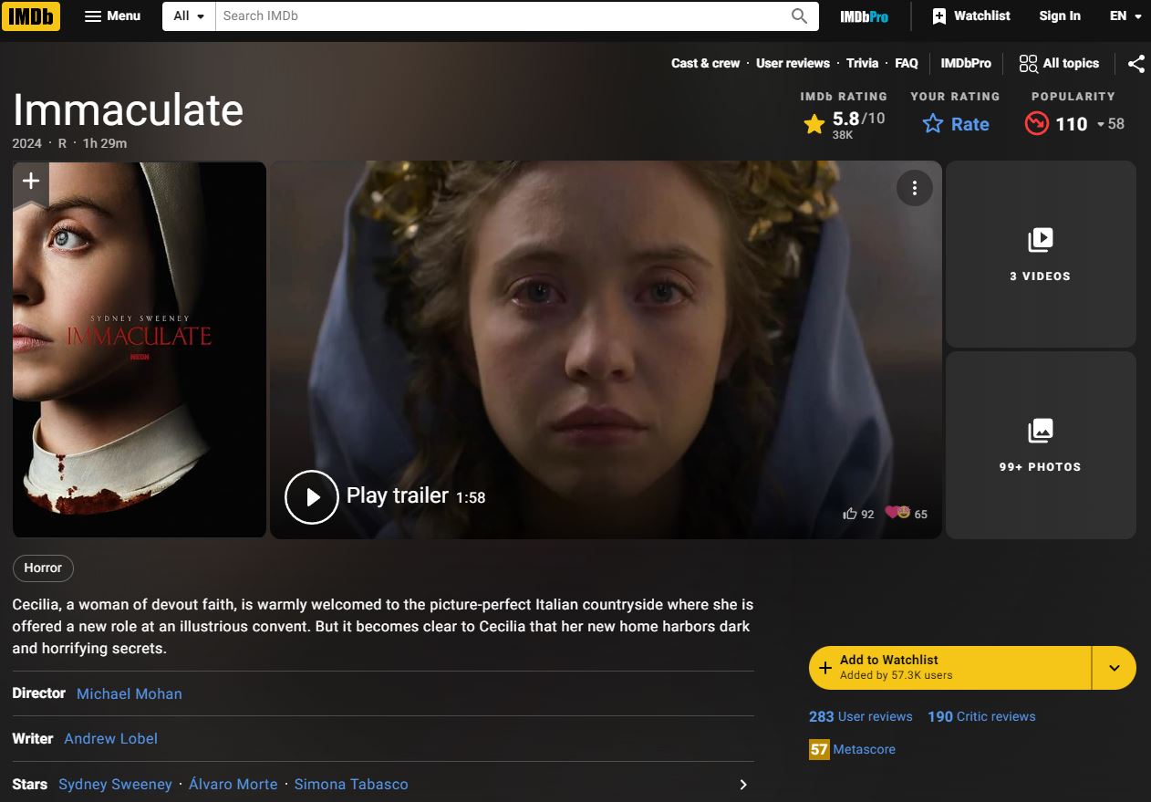
Task: Play the Immaculate trailer
Action: [x=312, y=496]
